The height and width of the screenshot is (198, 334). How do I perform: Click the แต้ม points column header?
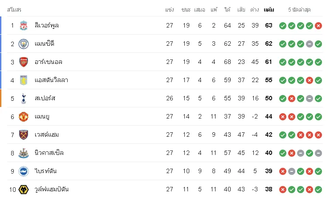point(269,10)
